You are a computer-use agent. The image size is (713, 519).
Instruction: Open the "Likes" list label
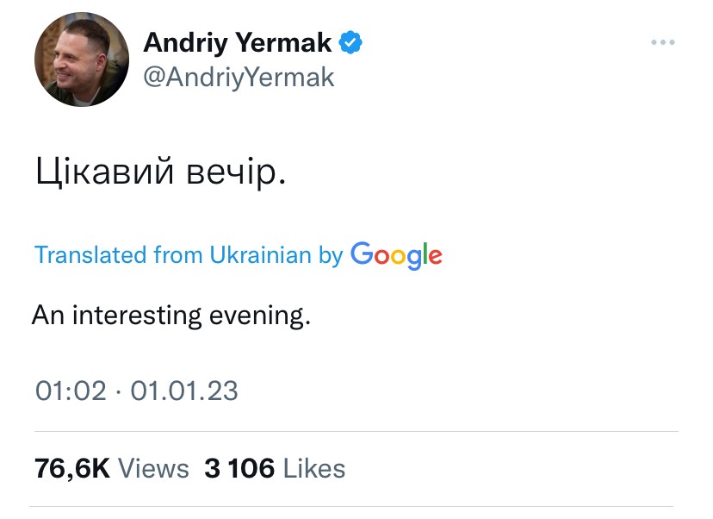tap(314, 468)
